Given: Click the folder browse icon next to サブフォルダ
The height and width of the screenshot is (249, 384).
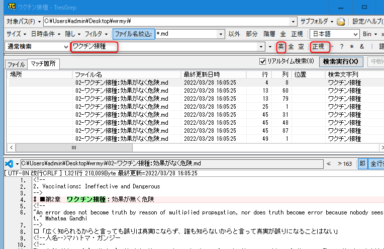Looking at the screenshot, I should (341, 22).
